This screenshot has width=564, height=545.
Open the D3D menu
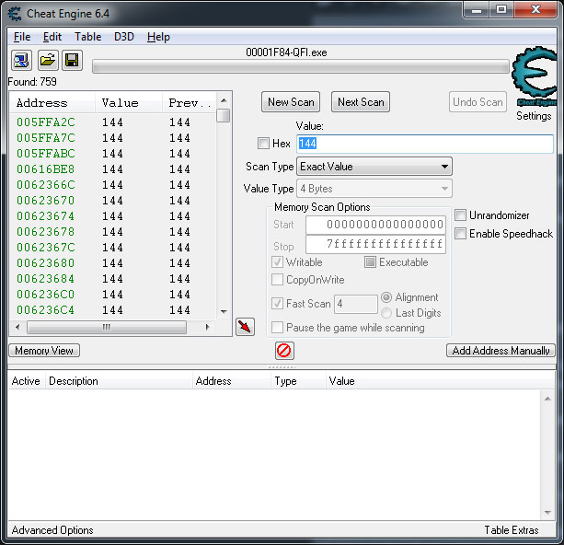point(123,37)
